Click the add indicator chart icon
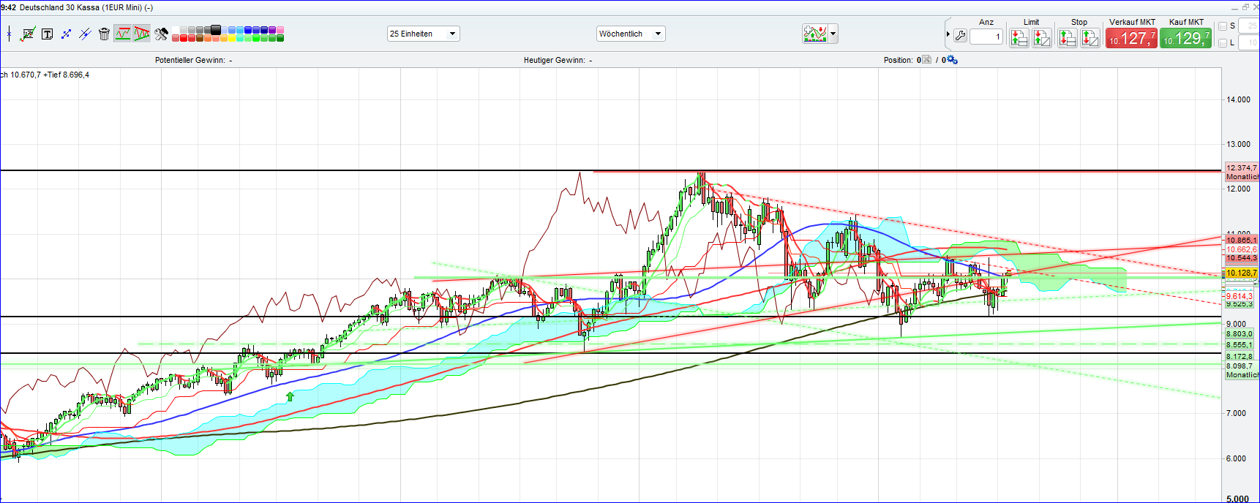 815,34
